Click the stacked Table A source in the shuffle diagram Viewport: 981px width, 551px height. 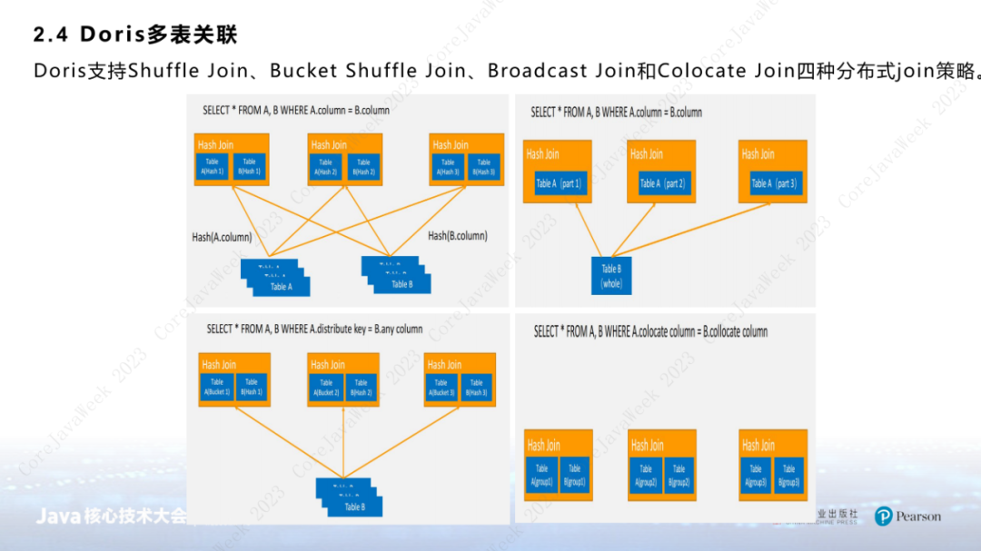[x=278, y=278]
